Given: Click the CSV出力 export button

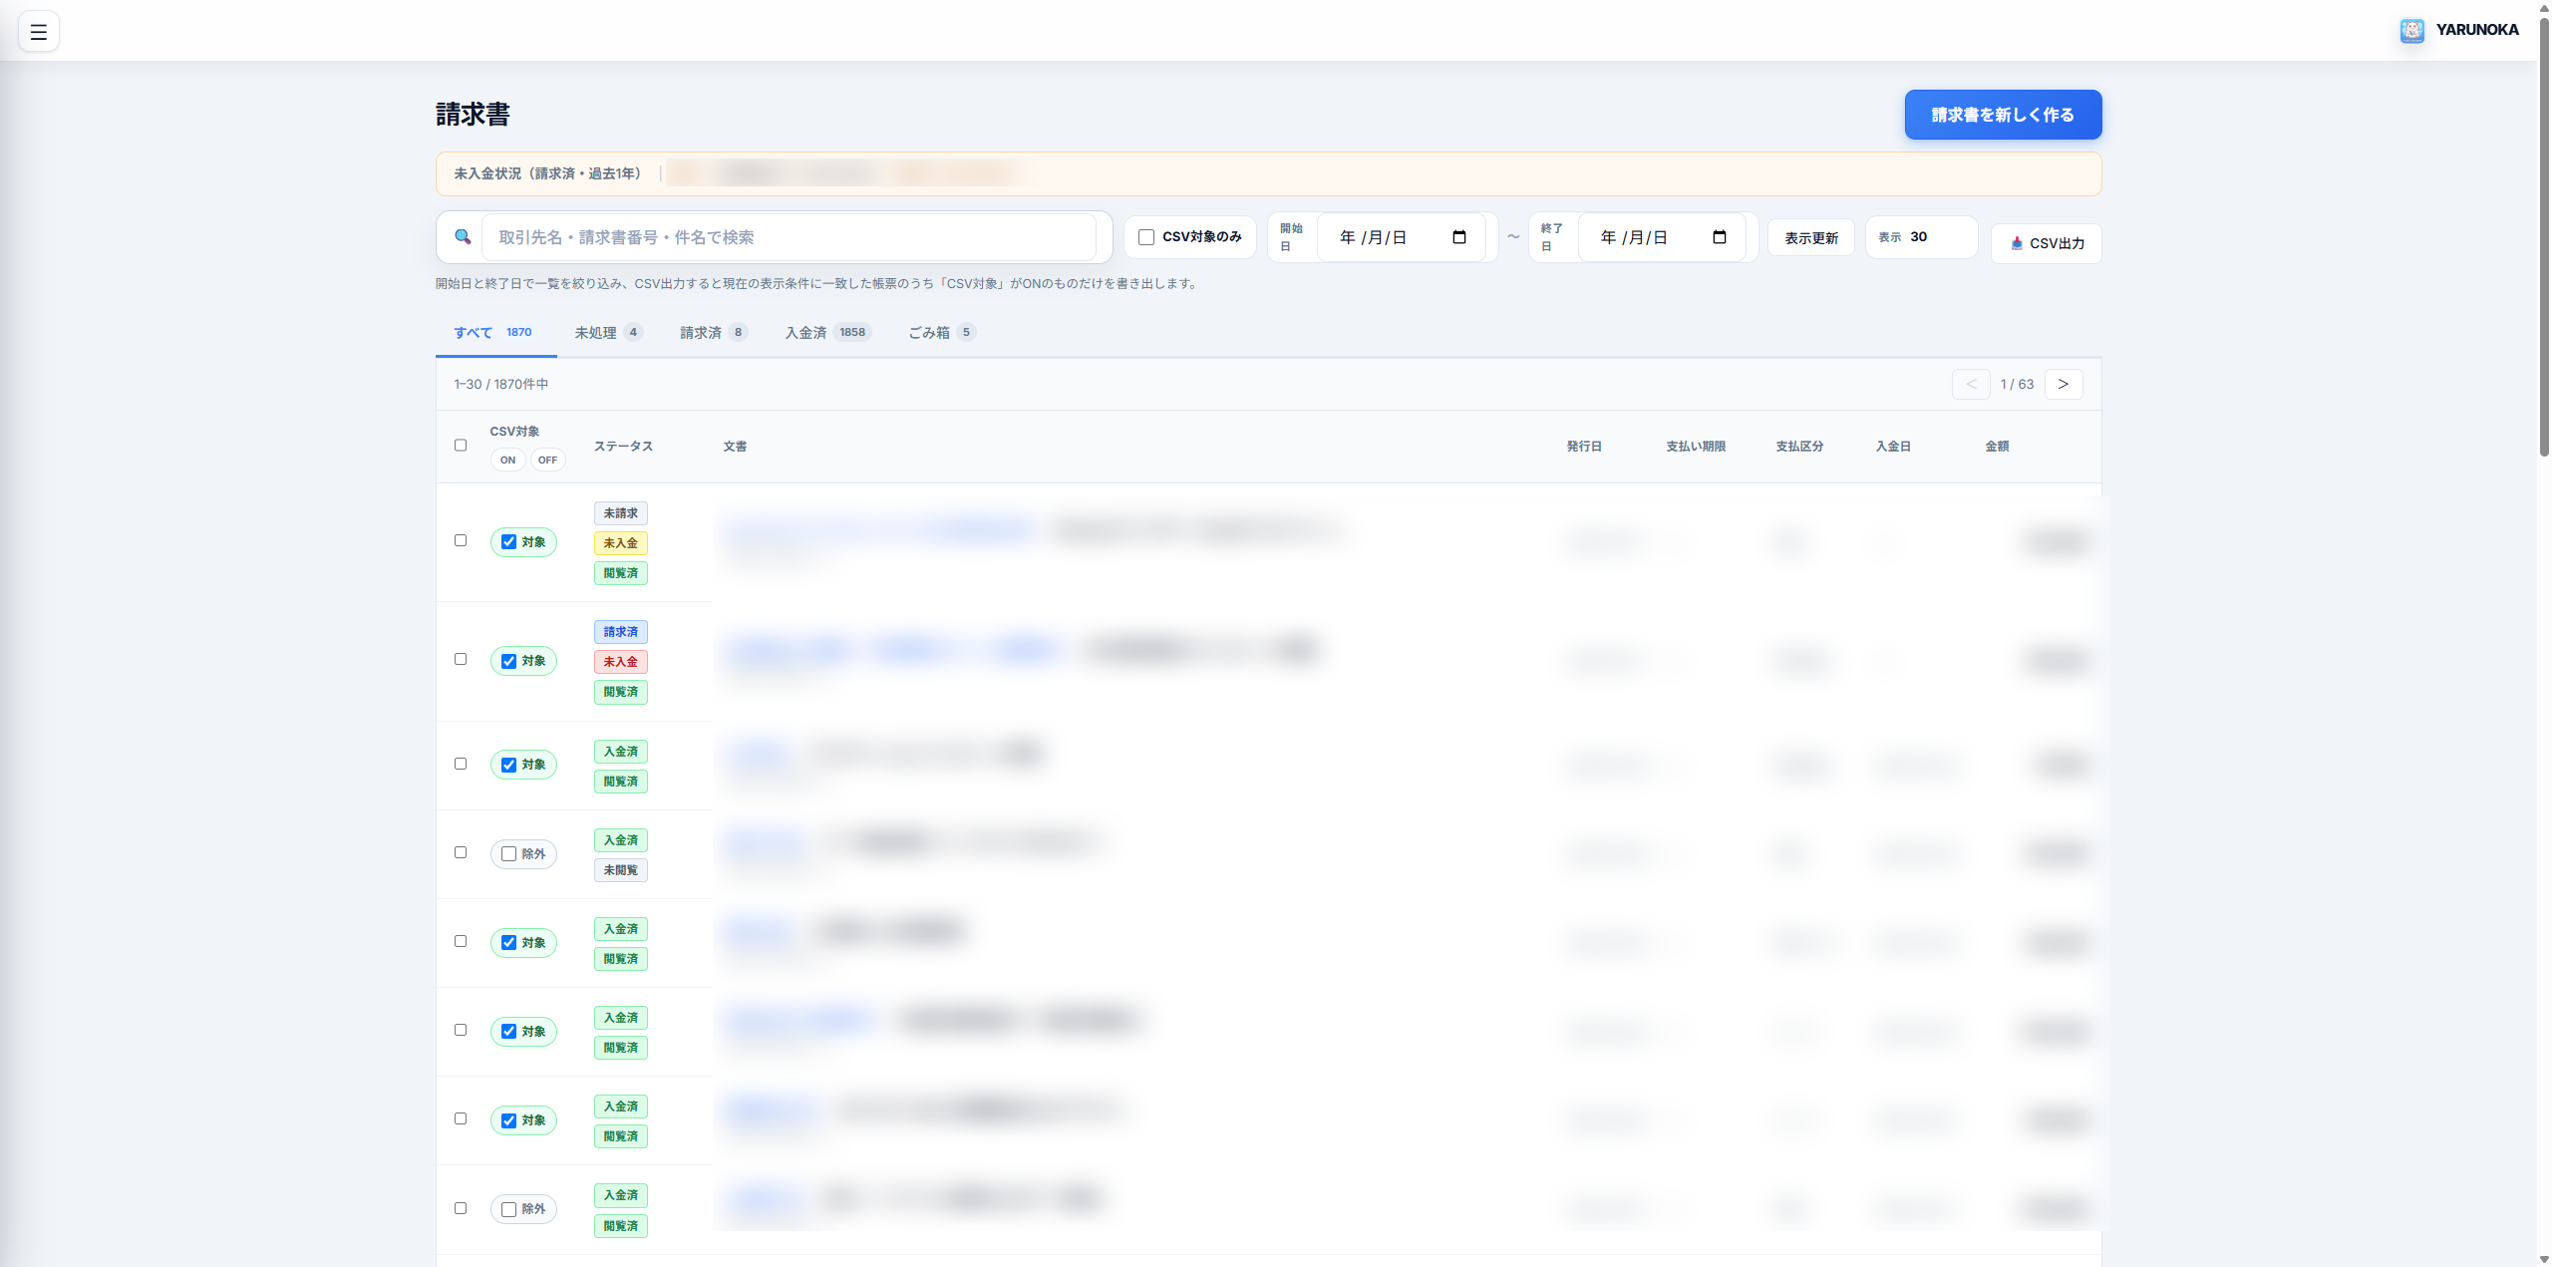Looking at the screenshot, I should coord(2047,243).
